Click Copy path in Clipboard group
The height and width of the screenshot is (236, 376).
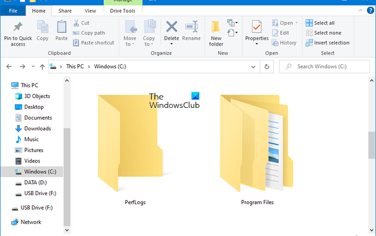coord(89,33)
